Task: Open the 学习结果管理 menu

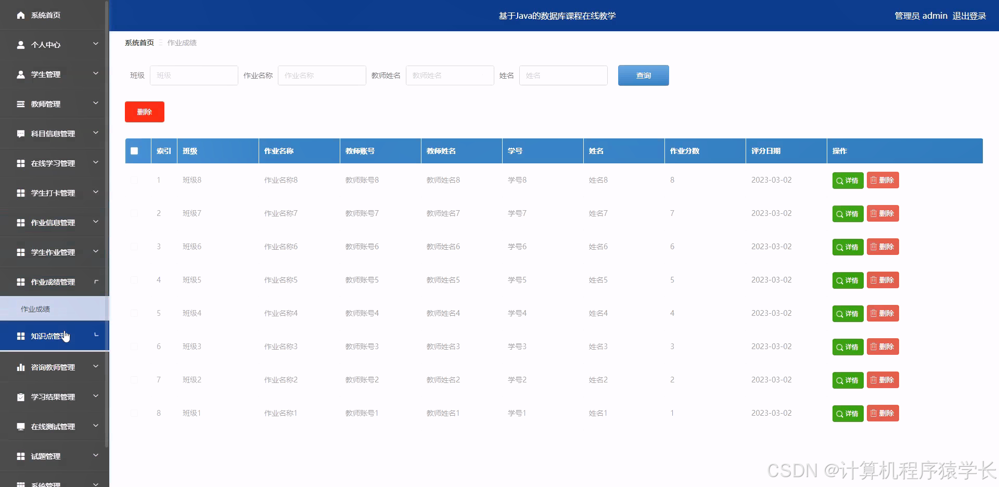Action: pyautogui.click(x=55, y=397)
